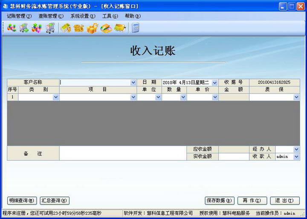This screenshot has height=219, width=307.
Task: Open the 工具 menu
Action: (110, 16)
